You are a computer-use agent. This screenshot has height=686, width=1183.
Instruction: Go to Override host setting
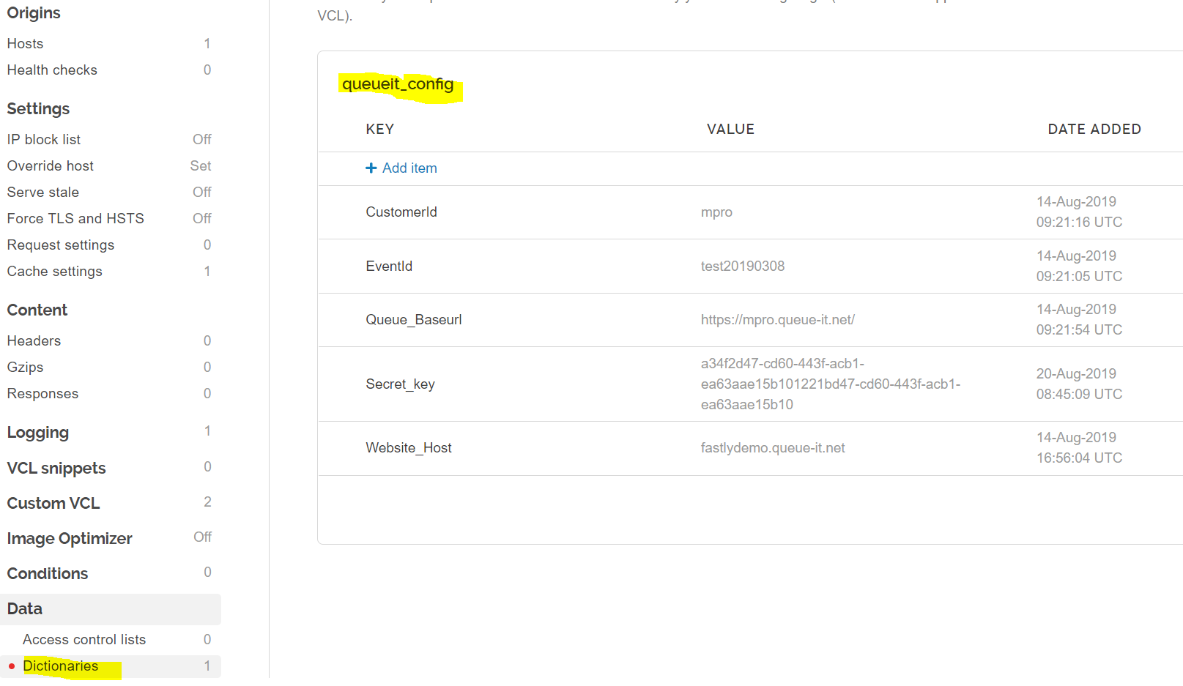pyautogui.click(x=51, y=166)
